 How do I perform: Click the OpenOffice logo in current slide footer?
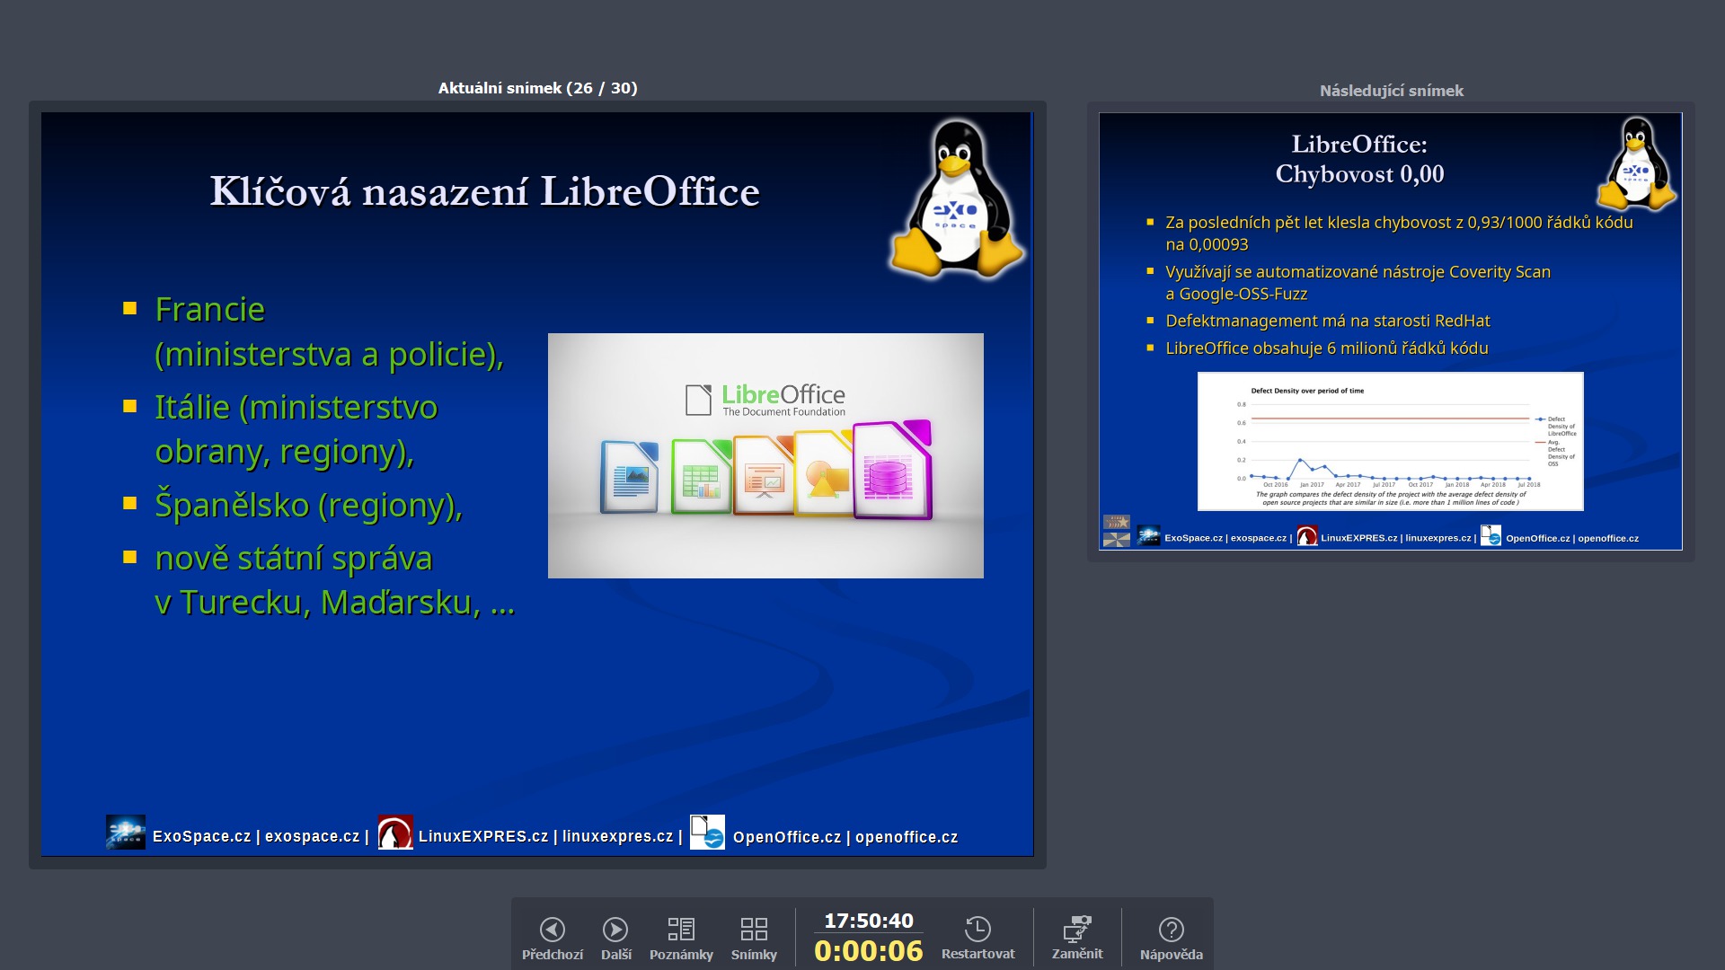[707, 833]
